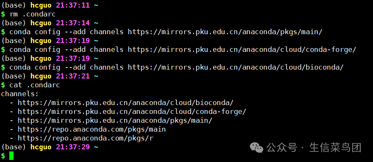Click the timestamp 21:37:21 in prompt

click(x=73, y=76)
